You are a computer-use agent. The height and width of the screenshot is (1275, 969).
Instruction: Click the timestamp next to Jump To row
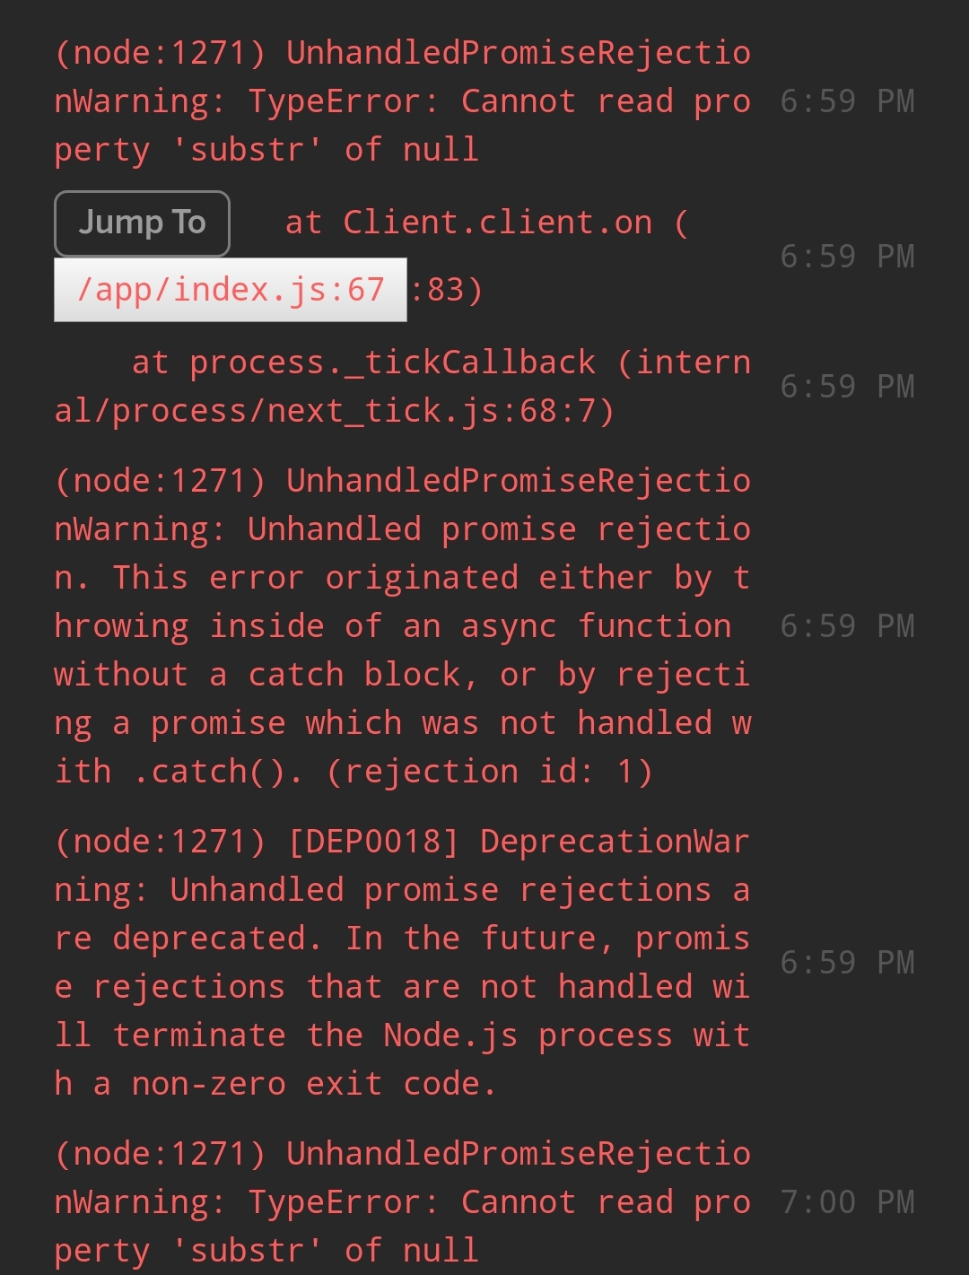[848, 255]
